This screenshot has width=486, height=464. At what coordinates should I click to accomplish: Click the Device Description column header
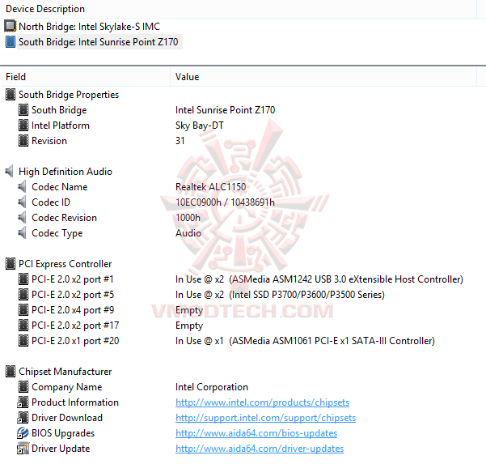point(238,9)
